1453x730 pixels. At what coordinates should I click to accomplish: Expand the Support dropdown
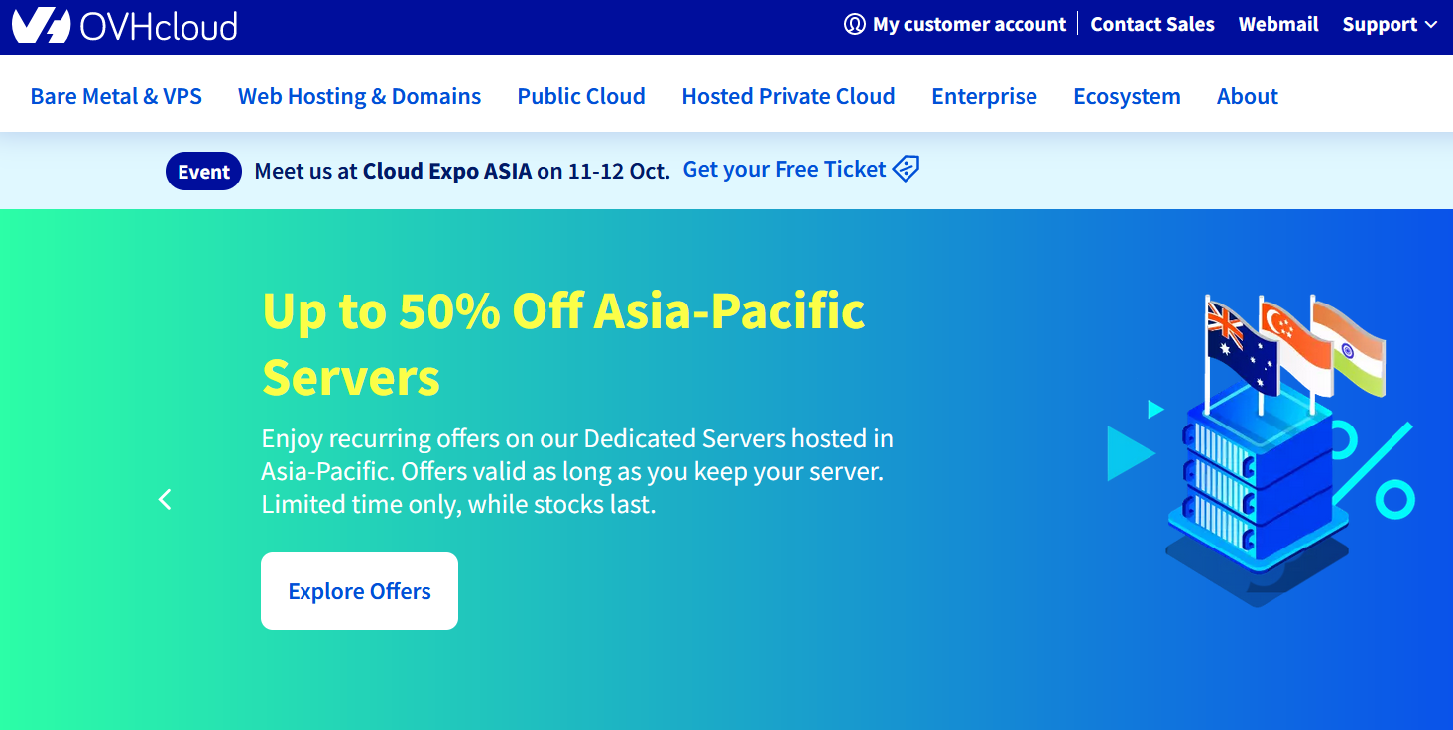click(1389, 25)
